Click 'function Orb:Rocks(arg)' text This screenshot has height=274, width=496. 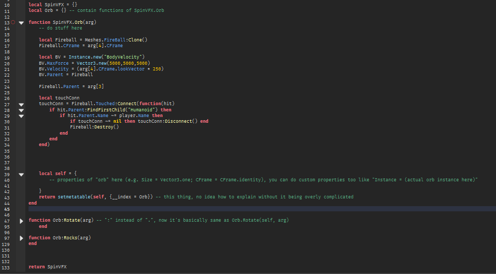(x=60, y=238)
